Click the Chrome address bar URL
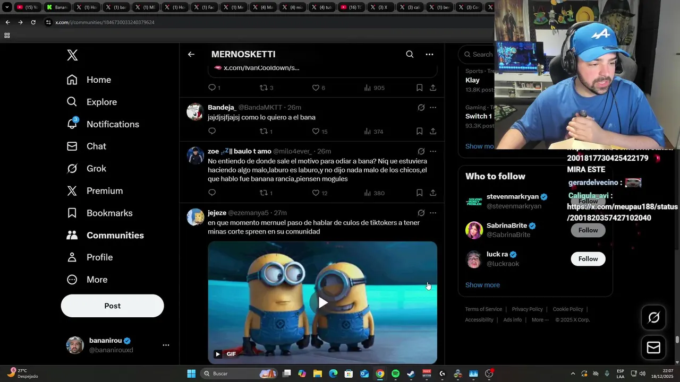This screenshot has height=382, width=680. (105, 22)
